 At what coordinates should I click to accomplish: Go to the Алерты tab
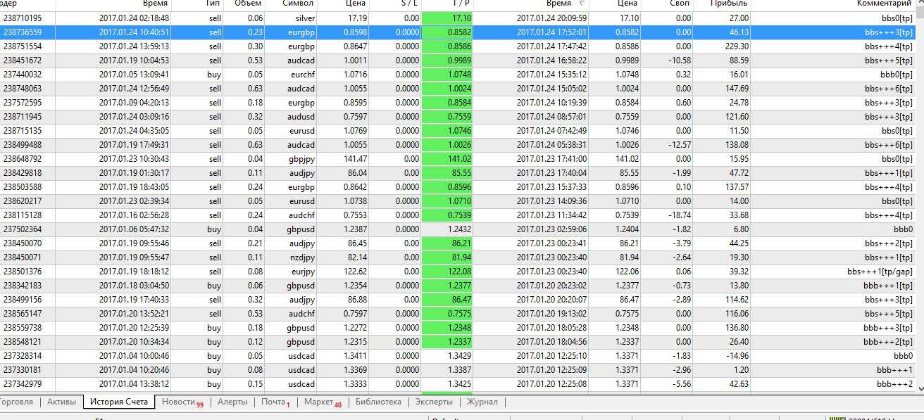[x=232, y=402]
